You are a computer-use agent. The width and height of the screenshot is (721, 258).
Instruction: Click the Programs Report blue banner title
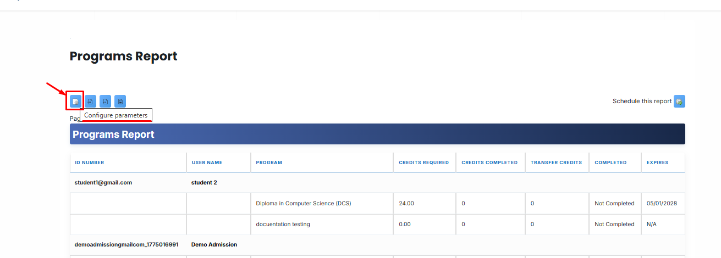pyautogui.click(x=113, y=134)
